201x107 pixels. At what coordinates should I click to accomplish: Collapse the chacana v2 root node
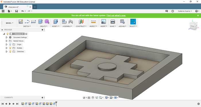coord(4,34)
